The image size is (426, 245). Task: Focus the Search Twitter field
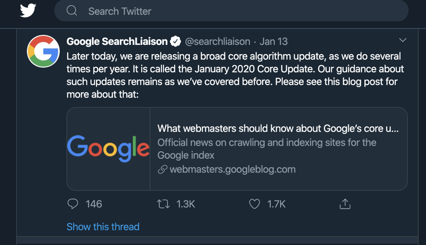(x=231, y=11)
